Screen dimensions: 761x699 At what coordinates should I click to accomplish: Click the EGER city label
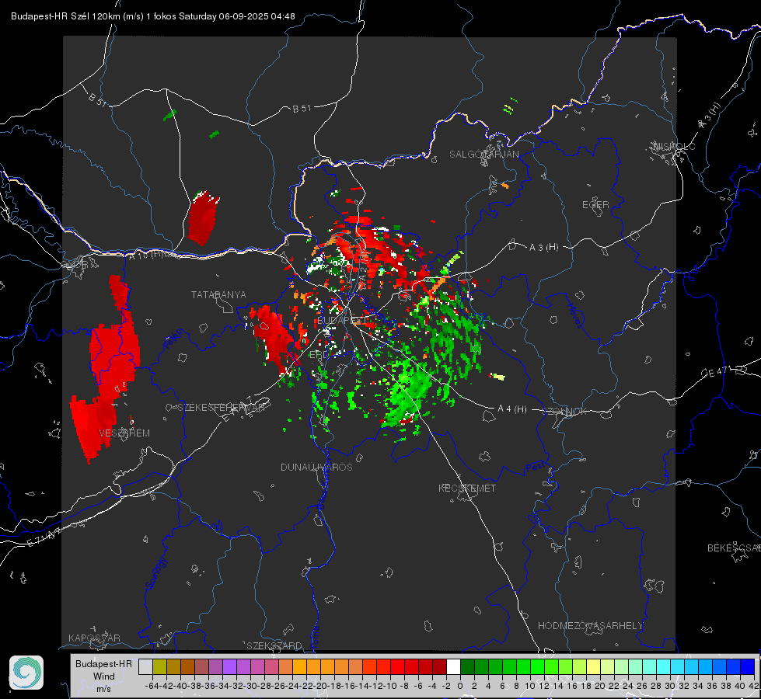pos(595,205)
